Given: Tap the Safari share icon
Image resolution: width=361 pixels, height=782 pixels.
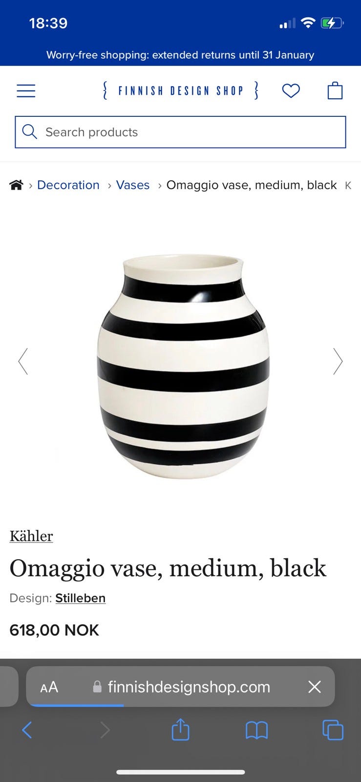Looking at the screenshot, I should coord(180,730).
